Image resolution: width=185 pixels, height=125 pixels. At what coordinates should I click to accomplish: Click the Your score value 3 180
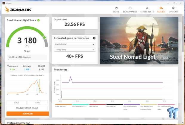click(x=12, y=69)
